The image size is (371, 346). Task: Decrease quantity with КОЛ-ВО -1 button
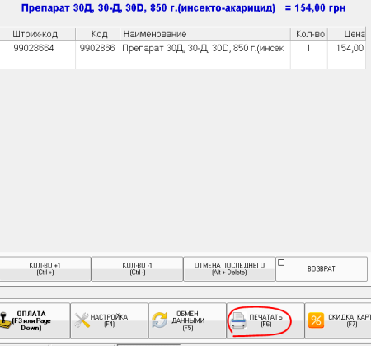pyautogui.click(x=137, y=269)
